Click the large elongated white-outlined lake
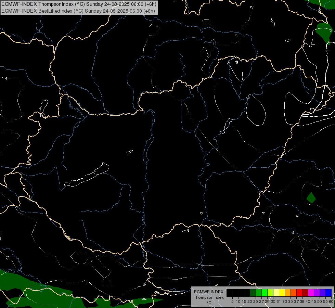 click(87, 175)
